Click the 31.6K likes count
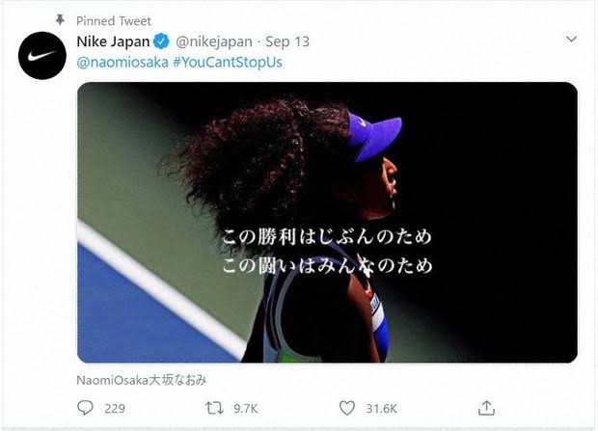The height and width of the screenshot is (431, 598). click(381, 409)
